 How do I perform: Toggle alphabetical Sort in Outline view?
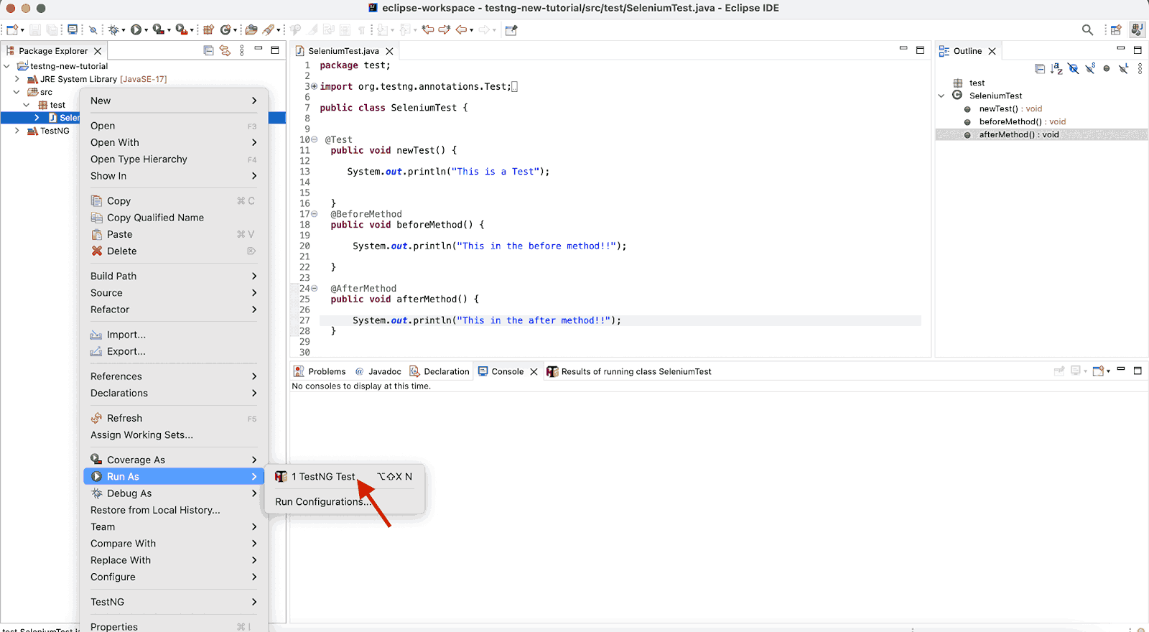1056,69
